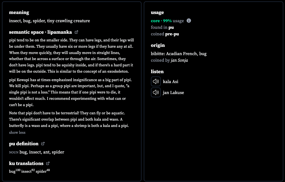Click the semantic space · lipamanka heading
This screenshot has width=285, height=182.
pyautogui.click(x=40, y=32)
